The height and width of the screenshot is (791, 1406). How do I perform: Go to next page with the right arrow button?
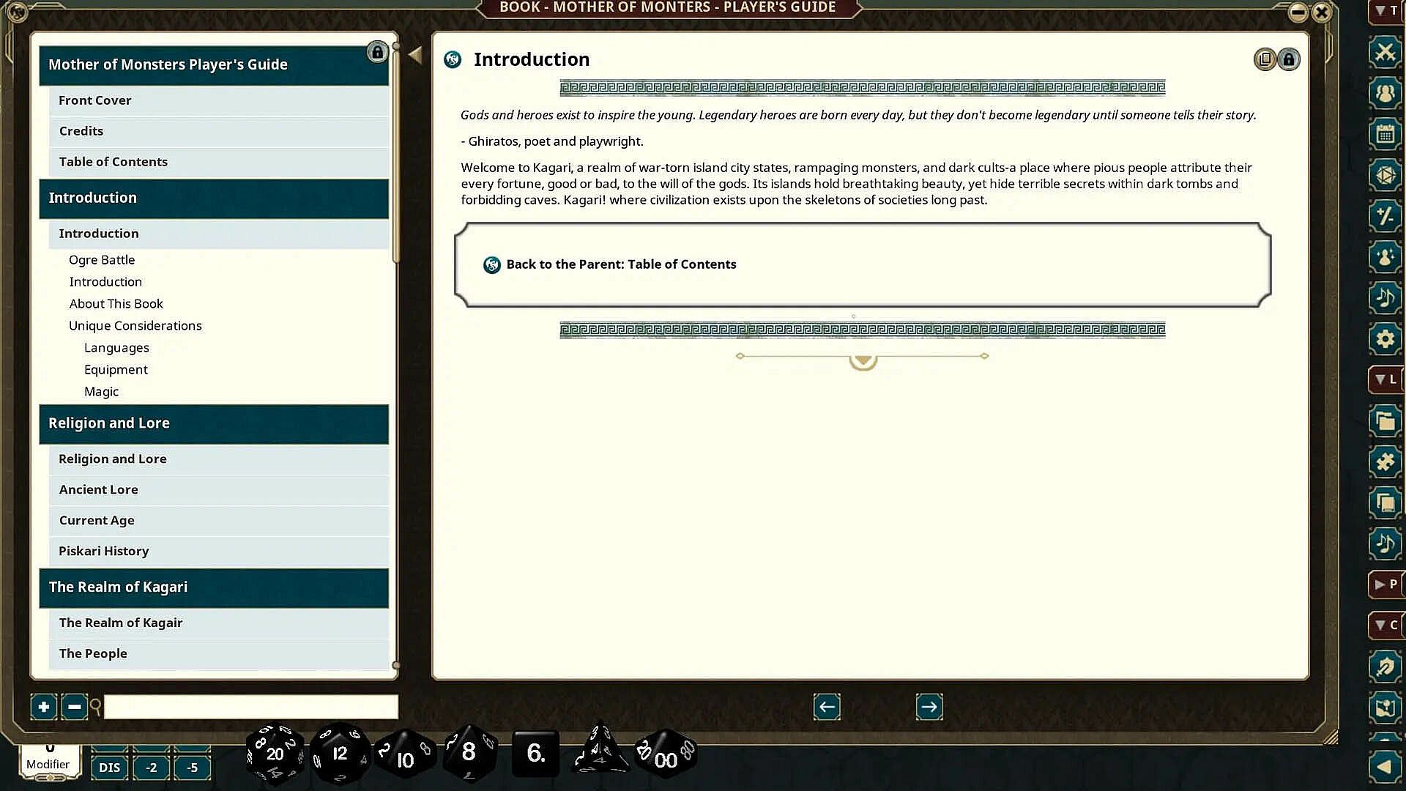929,707
